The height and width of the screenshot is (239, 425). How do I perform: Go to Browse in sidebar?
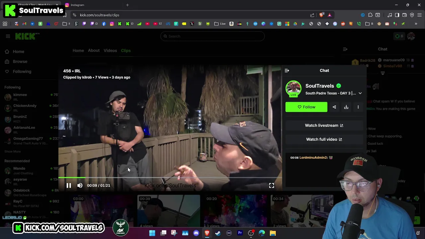pos(16,61)
